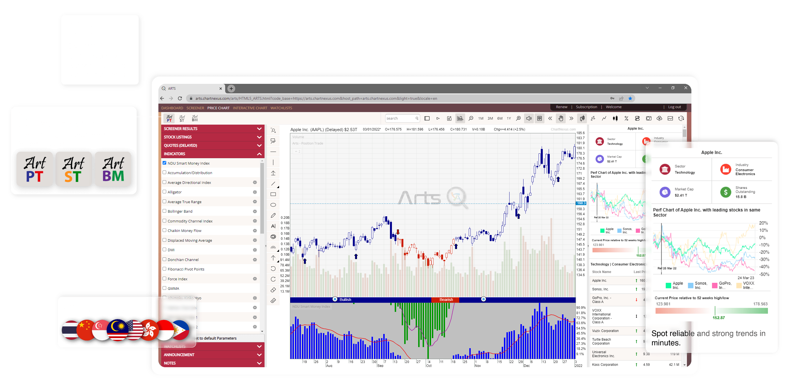Click the scroll-back double left arrow
This screenshot has width=790, height=389.
pos(550,118)
